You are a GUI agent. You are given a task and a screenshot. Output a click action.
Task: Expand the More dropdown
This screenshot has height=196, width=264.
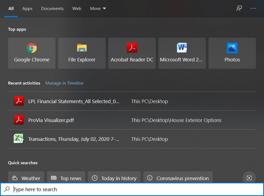pos(98,9)
